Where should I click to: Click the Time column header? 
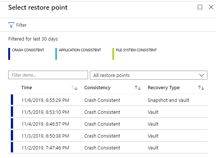pyautogui.click(x=26, y=88)
